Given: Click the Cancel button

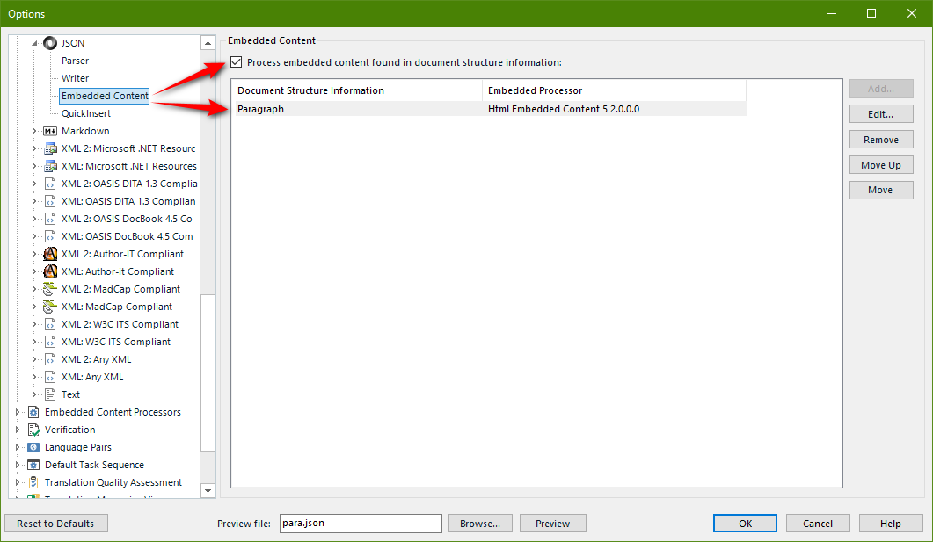Looking at the screenshot, I should [x=818, y=524].
